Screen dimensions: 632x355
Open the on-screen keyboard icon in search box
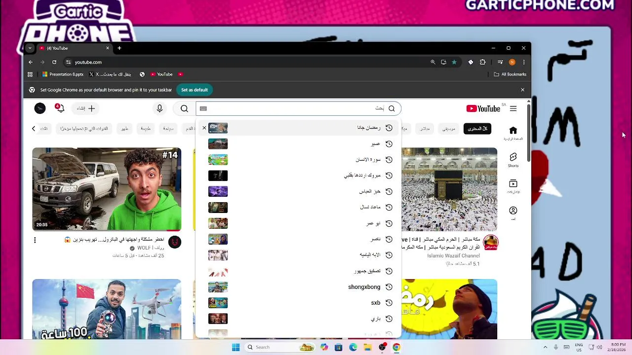[203, 108]
